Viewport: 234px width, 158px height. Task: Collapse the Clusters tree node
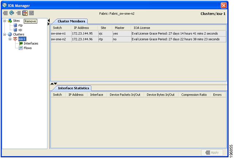pos(5,34)
